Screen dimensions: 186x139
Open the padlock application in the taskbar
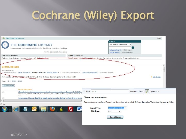click(x=61, y=109)
